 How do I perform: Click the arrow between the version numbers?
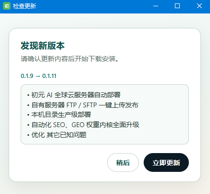(x=37, y=76)
